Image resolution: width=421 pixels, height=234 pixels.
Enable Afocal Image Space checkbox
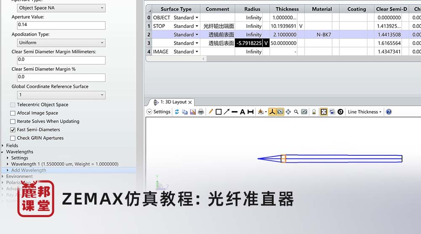click(x=13, y=113)
